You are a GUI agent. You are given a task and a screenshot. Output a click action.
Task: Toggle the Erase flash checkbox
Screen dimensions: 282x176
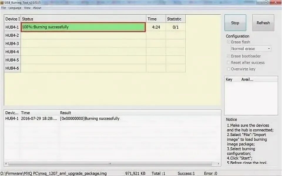(x=229, y=42)
